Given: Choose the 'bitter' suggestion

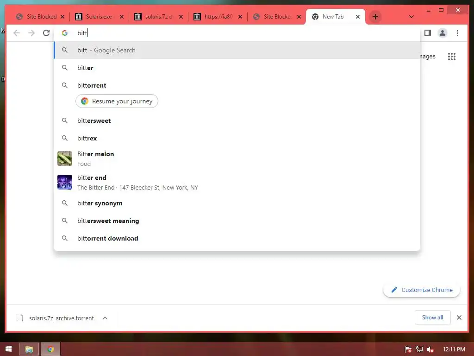Looking at the screenshot, I should 237,68.
